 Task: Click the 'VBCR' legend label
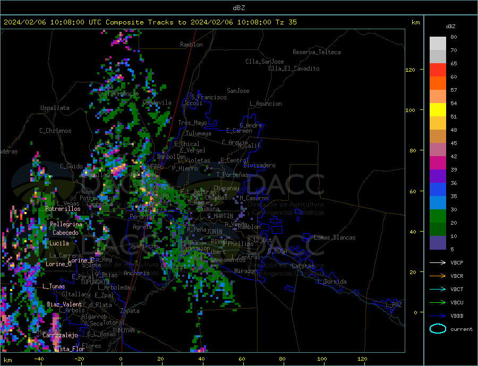click(x=457, y=276)
